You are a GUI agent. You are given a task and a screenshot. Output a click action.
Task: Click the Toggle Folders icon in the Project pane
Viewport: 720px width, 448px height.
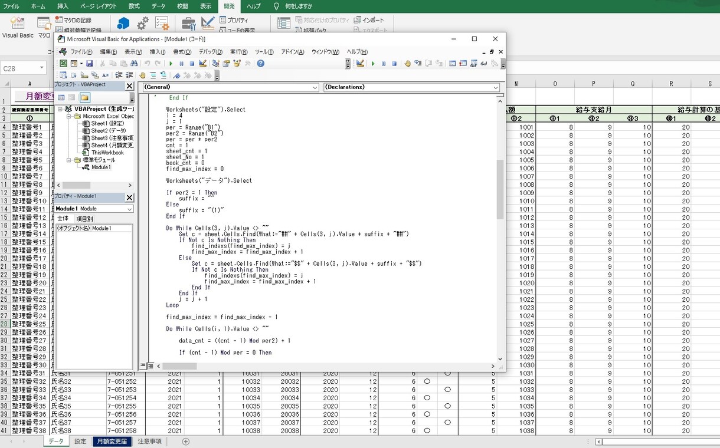tap(84, 97)
